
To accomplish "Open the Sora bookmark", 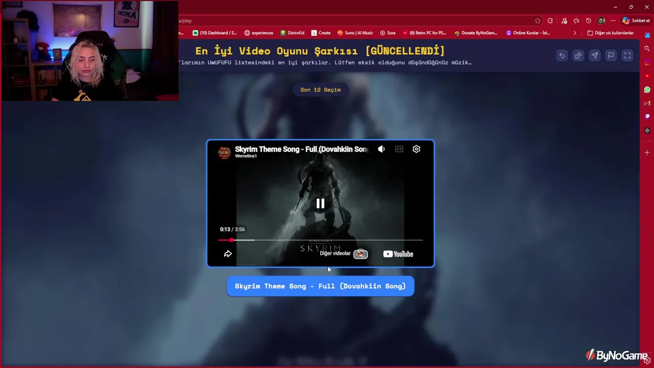I will point(388,33).
